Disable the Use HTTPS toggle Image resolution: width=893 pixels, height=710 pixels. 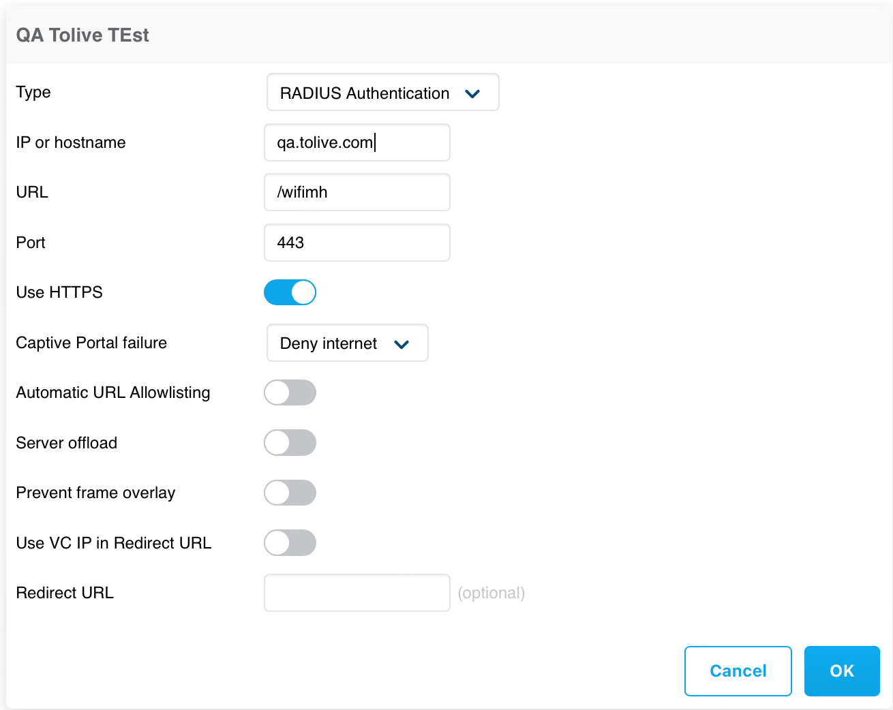(x=290, y=292)
